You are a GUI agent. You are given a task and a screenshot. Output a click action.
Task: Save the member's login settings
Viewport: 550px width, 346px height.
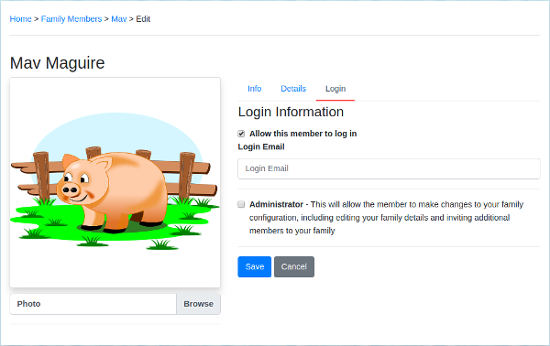click(x=255, y=267)
